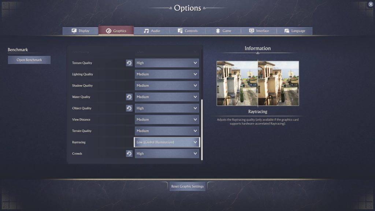The image size is (375, 211).
Task: Reset Object Quality using its undo icon
Action: tap(129, 108)
